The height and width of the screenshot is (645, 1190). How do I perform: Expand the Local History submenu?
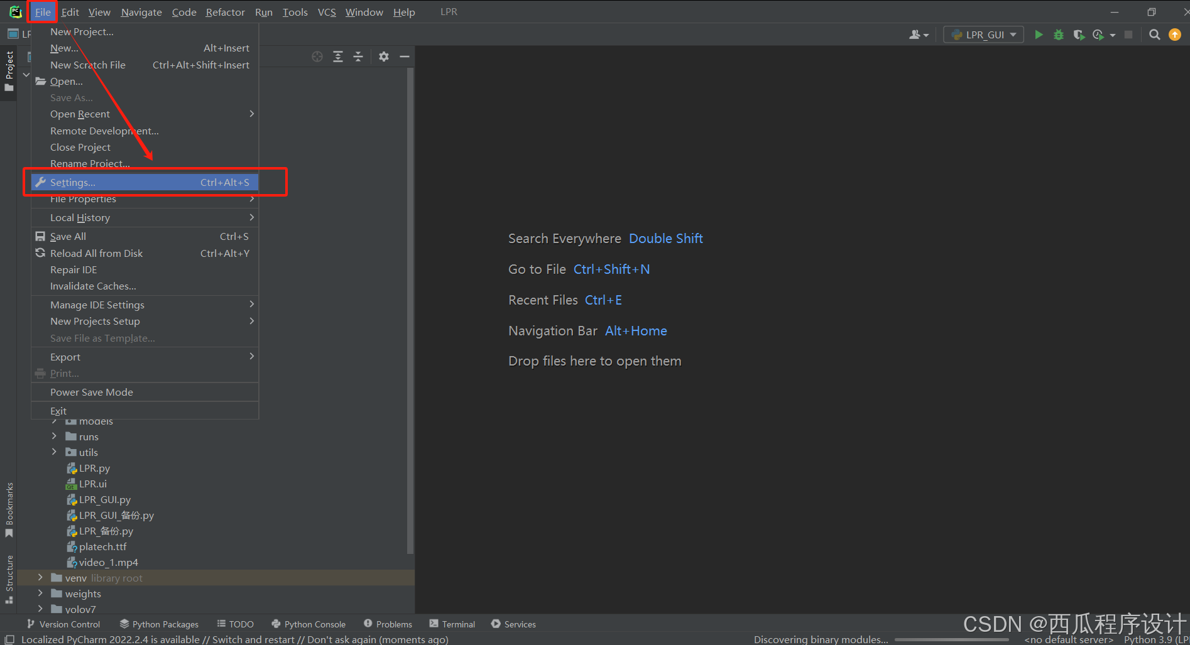pyautogui.click(x=145, y=217)
